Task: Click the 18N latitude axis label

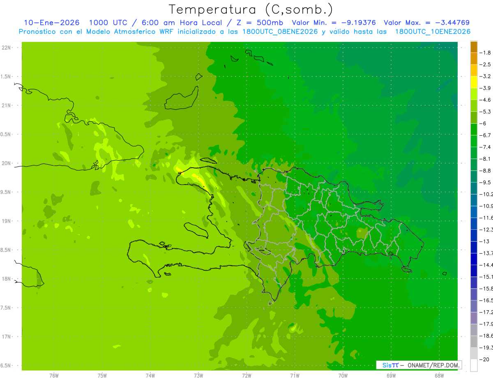Action: (6, 279)
